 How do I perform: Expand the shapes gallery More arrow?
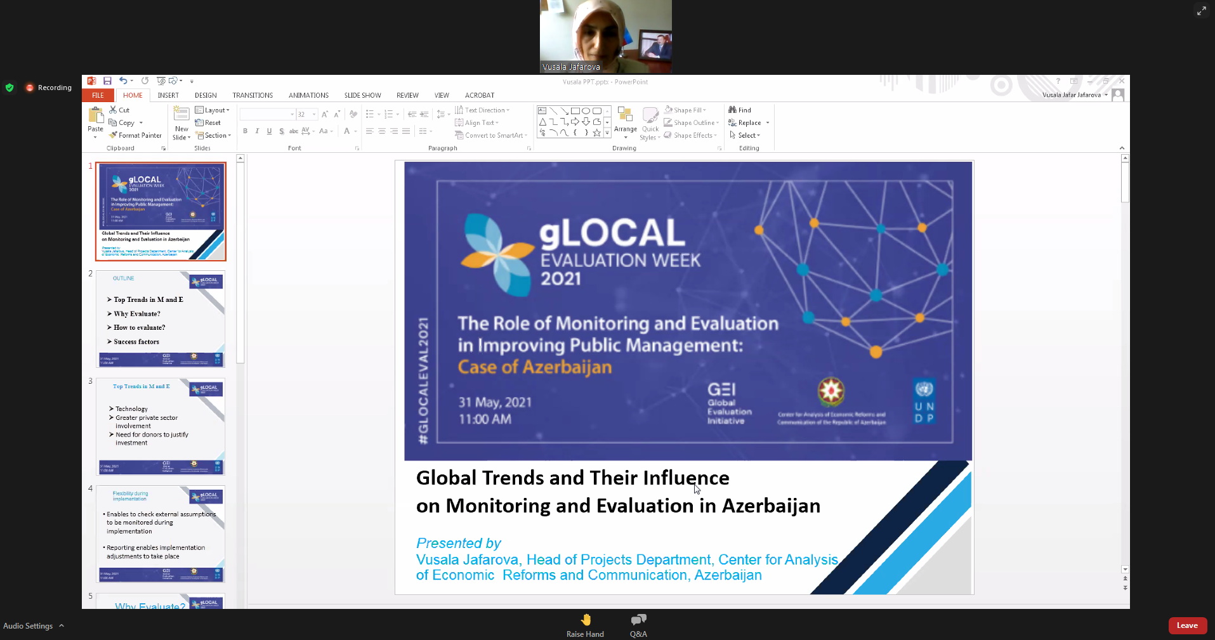[x=607, y=133]
